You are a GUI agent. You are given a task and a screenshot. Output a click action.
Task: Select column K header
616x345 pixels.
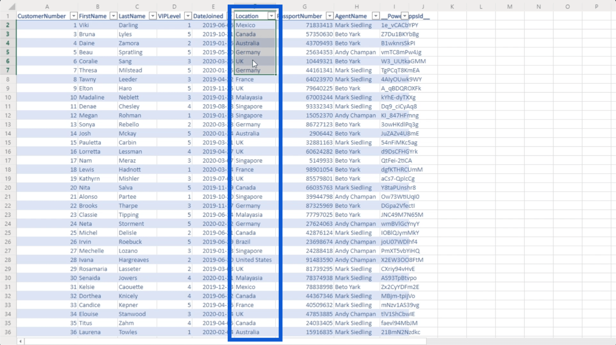[452, 7]
